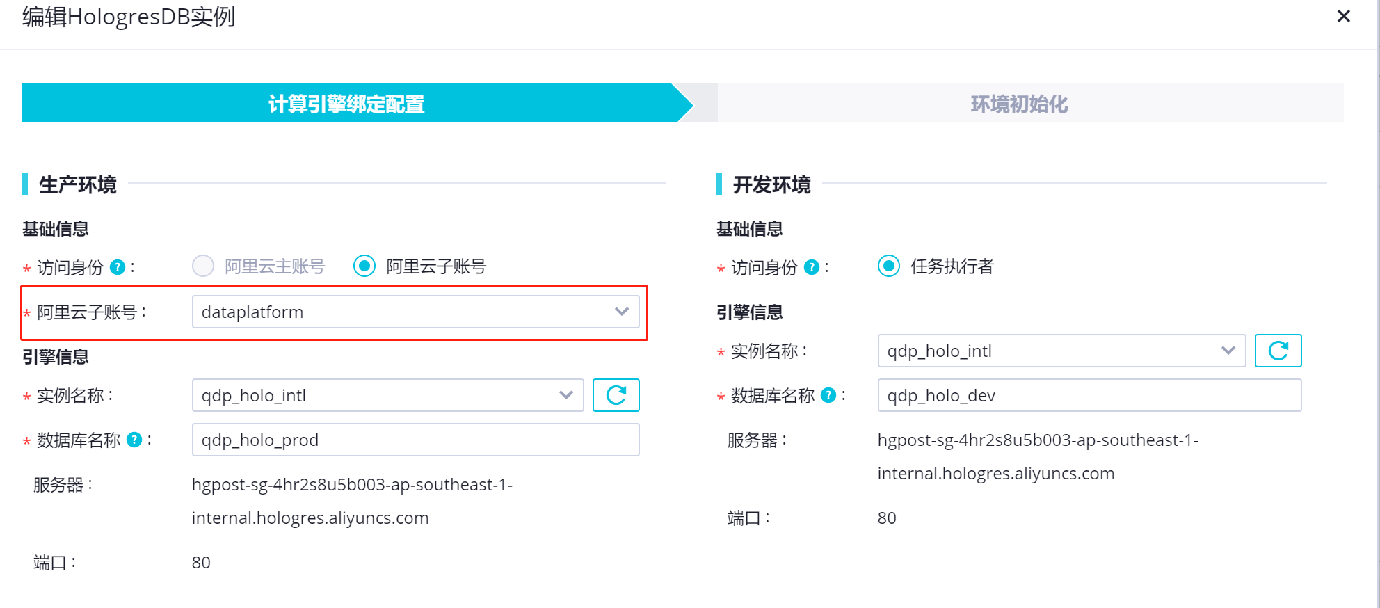
Task: Select the 阿里云主账号 radio button
Action: click(x=203, y=266)
